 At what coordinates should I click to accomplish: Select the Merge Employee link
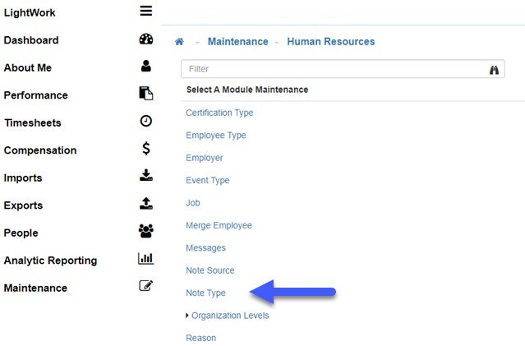coord(219,225)
